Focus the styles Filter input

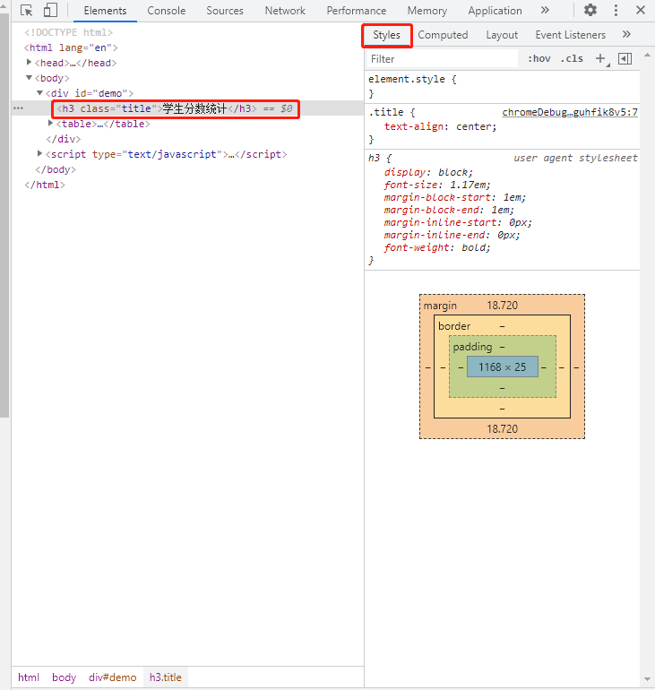point(443,59)
